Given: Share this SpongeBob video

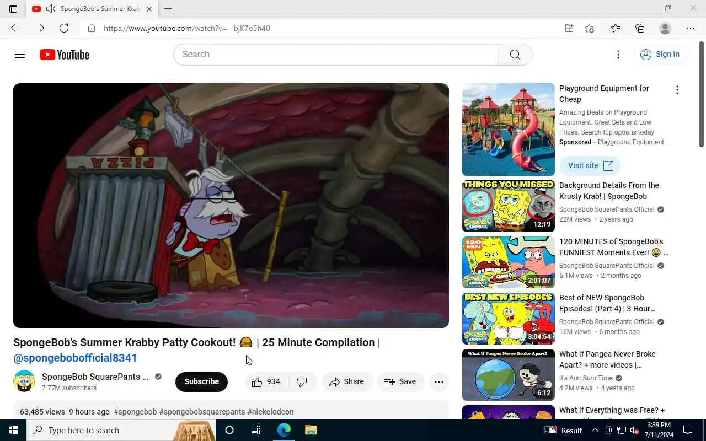Looking at the screenshot, I should (x=346, y=381).
